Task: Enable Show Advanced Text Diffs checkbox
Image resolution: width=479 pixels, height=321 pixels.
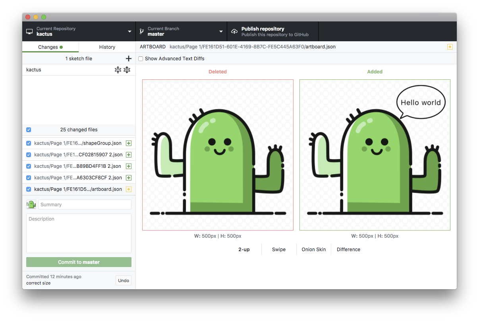Action: click(x=141, y=59)
